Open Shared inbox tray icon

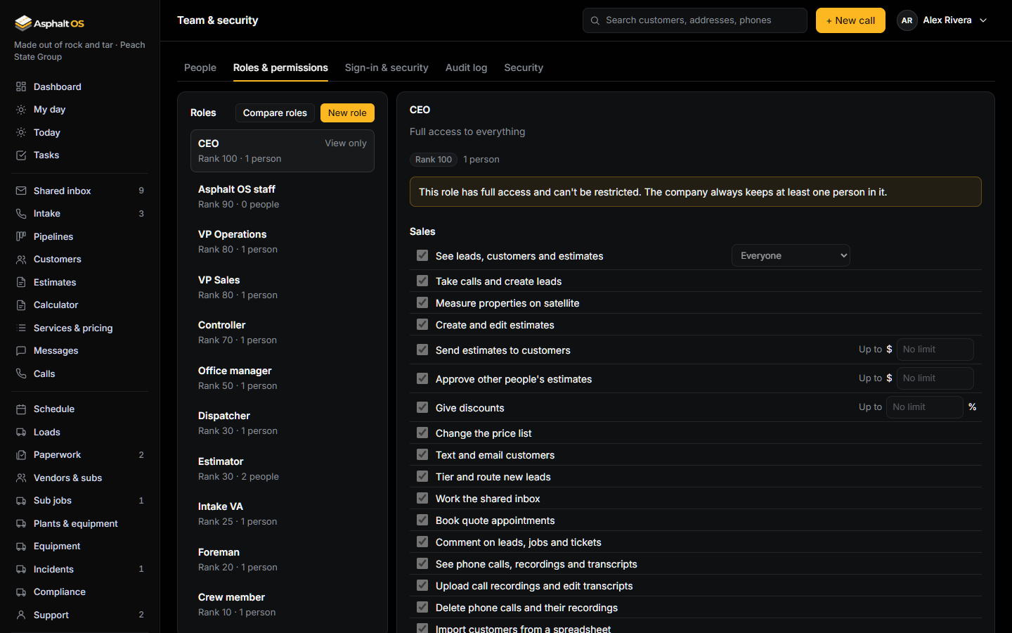[x=21, y=191]
